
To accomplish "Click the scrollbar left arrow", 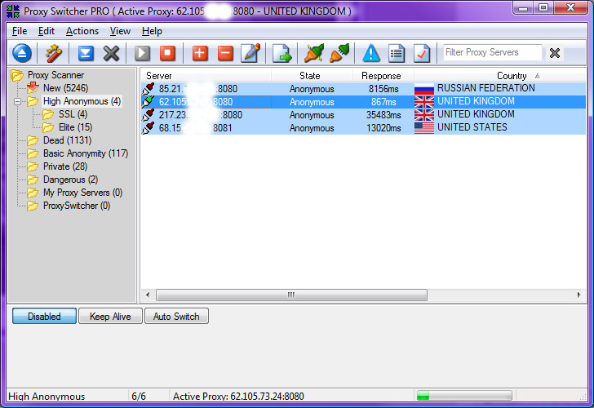I will [148, 295].
